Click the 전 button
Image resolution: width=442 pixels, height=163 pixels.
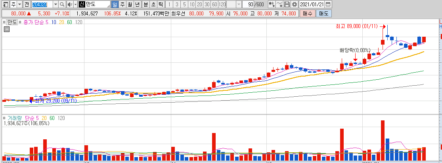(27, 4)
